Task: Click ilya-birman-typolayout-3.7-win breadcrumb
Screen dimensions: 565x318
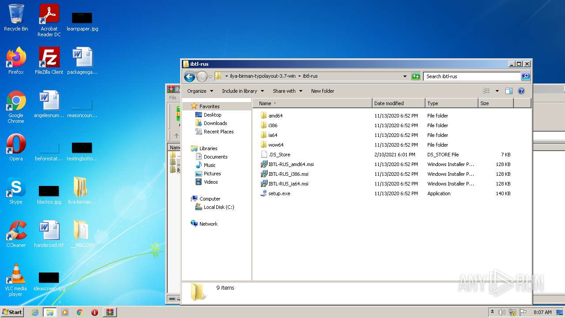Action: [x=263, y=76]
